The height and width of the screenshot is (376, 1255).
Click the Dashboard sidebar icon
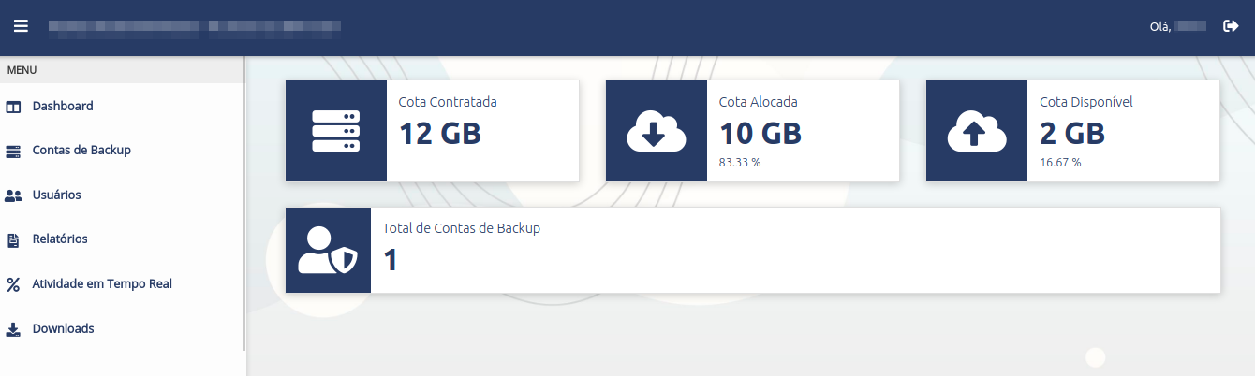(x=13, y=107)
